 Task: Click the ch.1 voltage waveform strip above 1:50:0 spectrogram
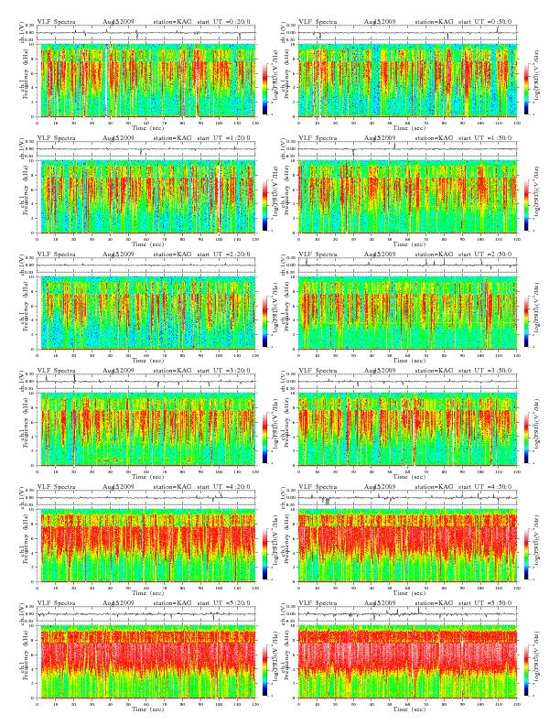[x=407, y=149]
